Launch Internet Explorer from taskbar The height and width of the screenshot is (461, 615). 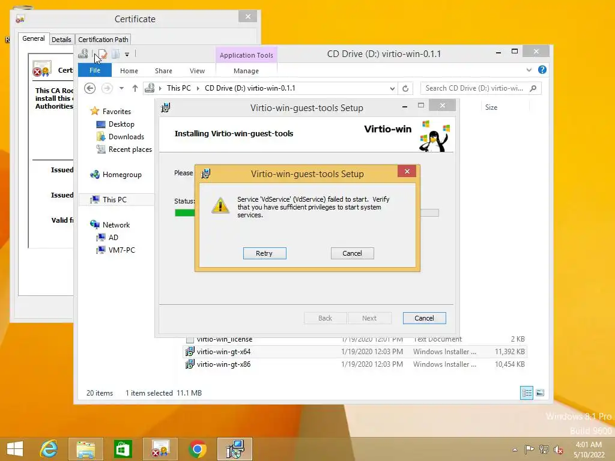[49, 449]
